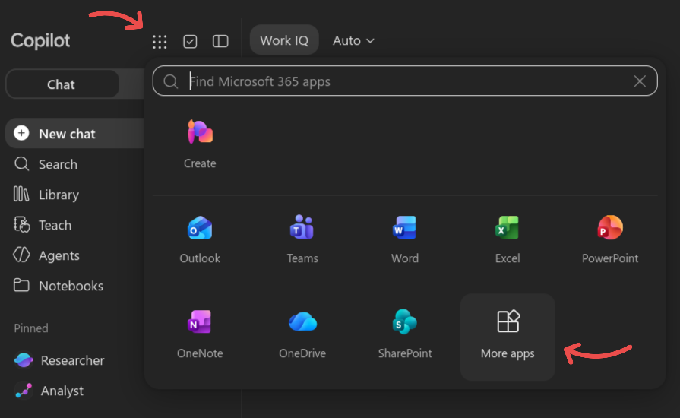Image resolution: width=680 pixels, height=418 pixels.
Task: Click the Find Microsoft 365 apps field
Action: pyautogui.click(x=405, y=81)
